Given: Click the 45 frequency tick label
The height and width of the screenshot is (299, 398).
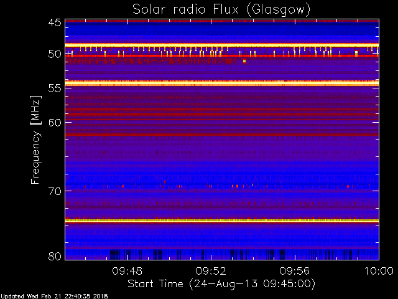Looking at the screenshot, I should click(x=55, y=22).
